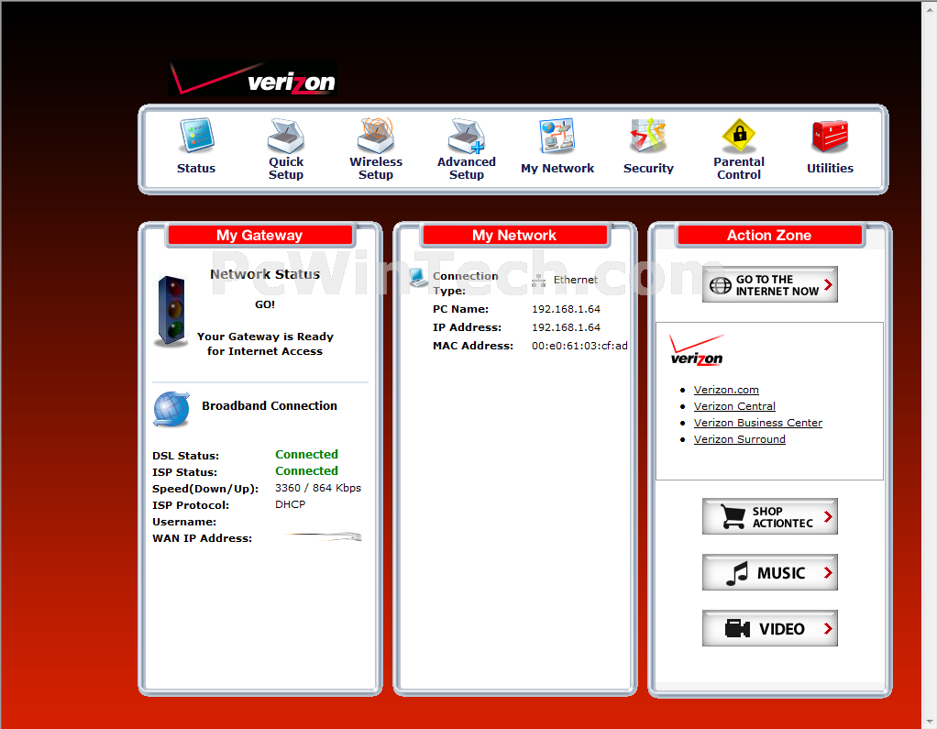Click the My Network panel header

pyautogui.click(x=514, y=235)
